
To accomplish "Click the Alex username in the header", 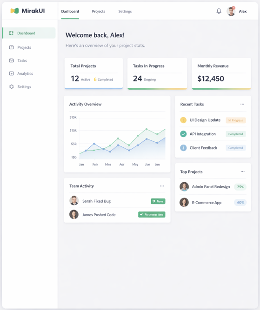I will (x=243, y=12).
